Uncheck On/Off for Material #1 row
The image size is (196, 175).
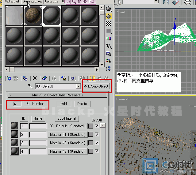pyautogui.click(x=97, y=135)
